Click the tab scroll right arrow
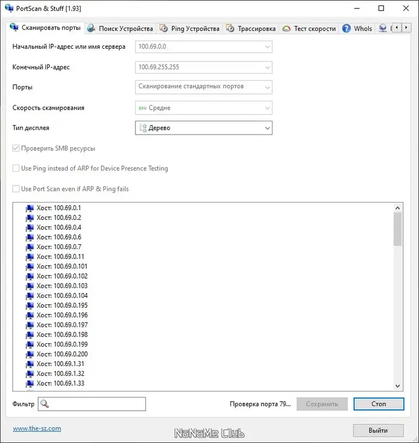 pyautogui.click(x=406, y=28)
